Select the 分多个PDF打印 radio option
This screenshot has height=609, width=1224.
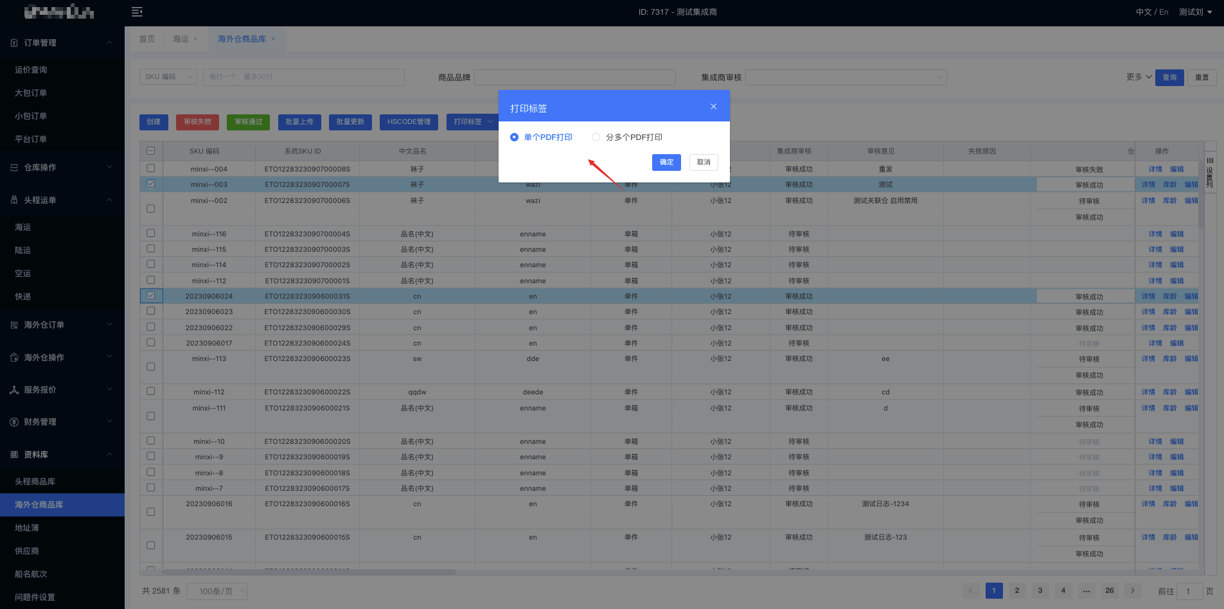click(596, 137)
